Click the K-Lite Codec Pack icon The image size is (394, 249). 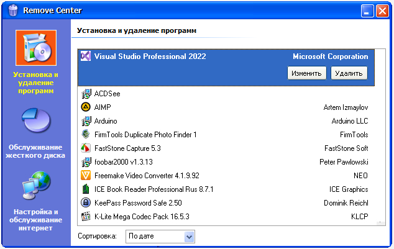pos(86,216)
